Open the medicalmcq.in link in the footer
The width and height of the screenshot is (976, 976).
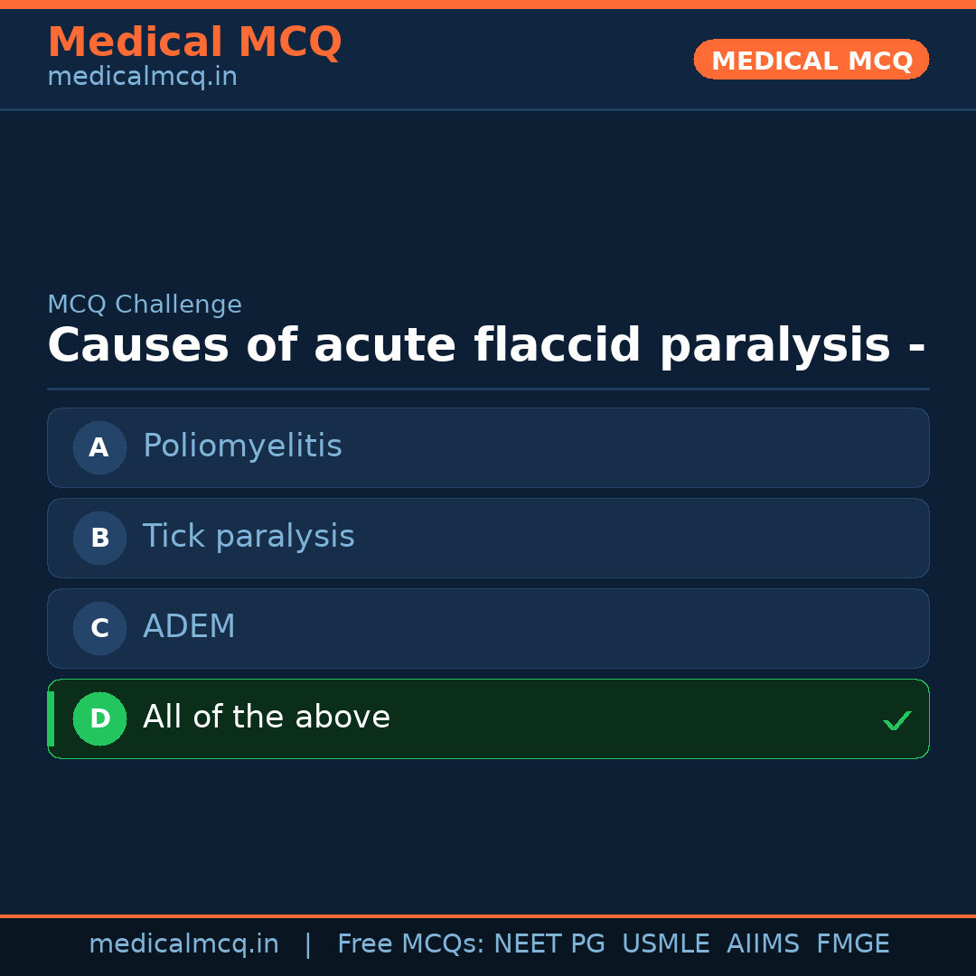tap(183, 944)
